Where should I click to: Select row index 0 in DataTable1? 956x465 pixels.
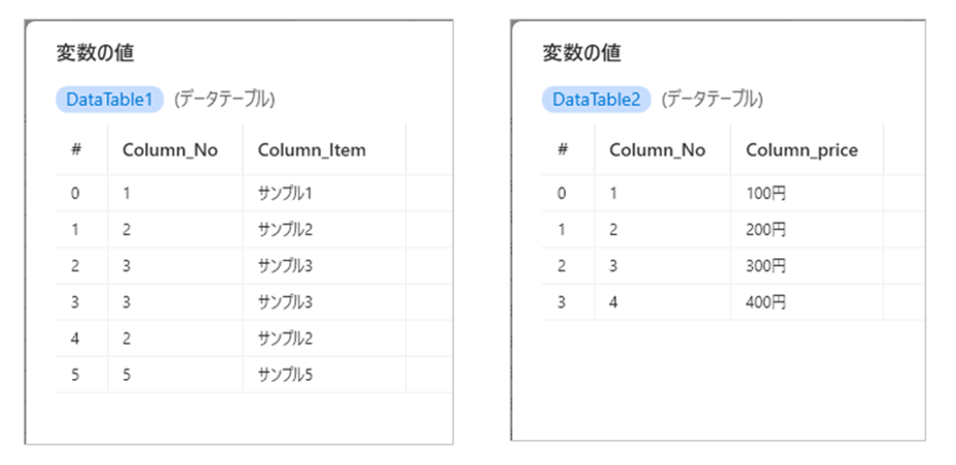pyautogui.click(x=75, y=193)
